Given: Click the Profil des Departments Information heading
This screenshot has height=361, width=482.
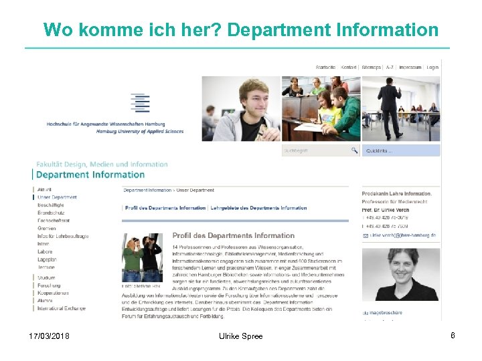Looking at the screenshot, I should tap(234, 236).
